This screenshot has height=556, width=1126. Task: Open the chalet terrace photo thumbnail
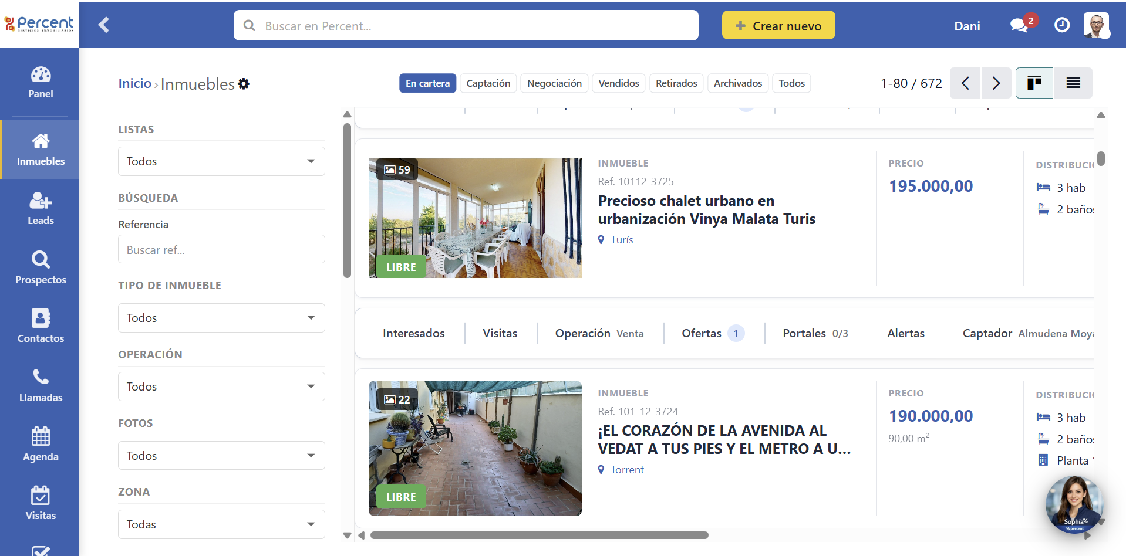pyautogui.click(x=475, y=218)
